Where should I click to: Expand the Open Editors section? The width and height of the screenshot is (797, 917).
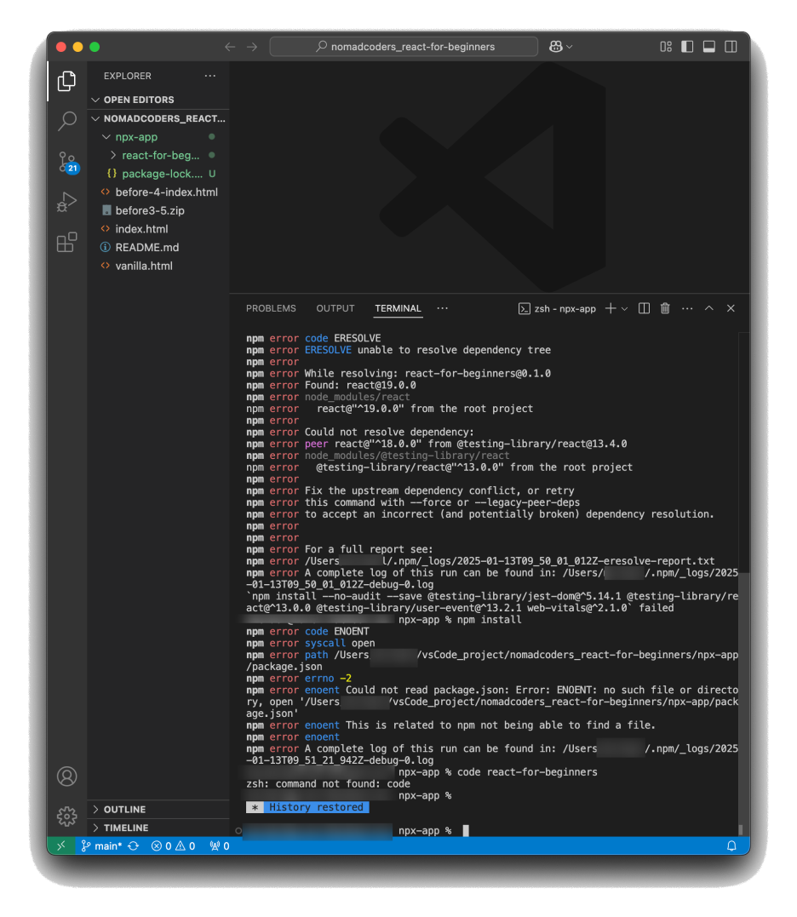pos(158,100)
